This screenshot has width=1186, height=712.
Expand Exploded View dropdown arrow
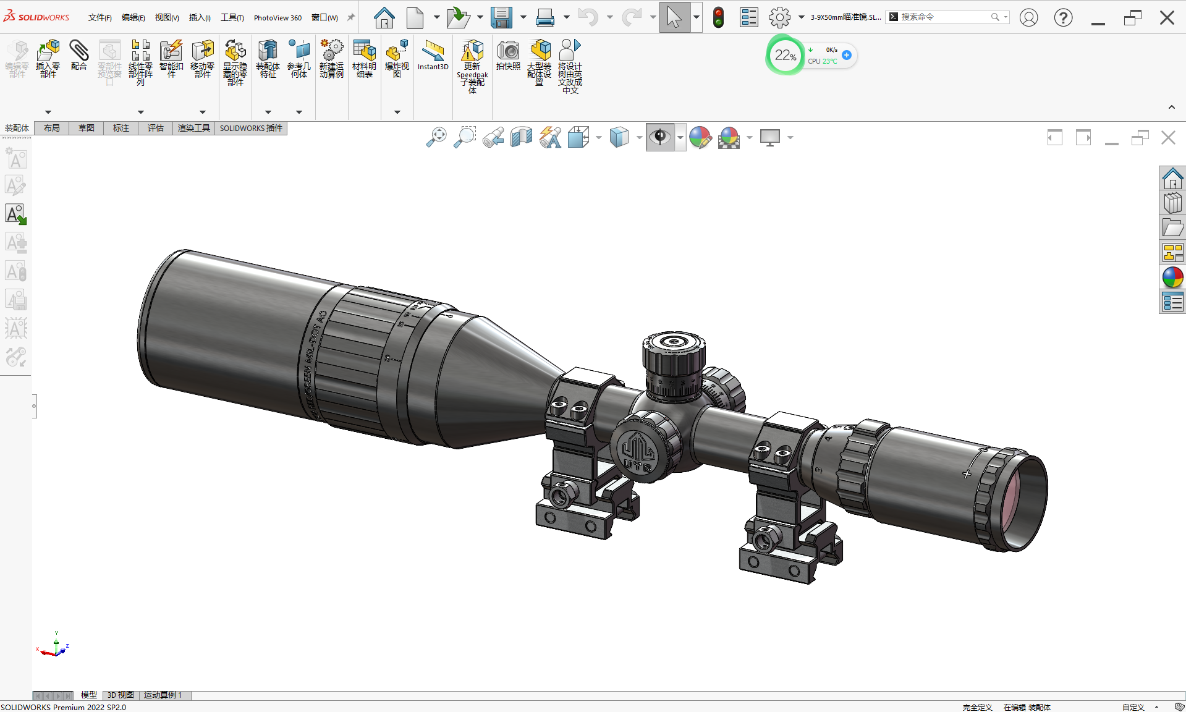[x=397, y=112]
